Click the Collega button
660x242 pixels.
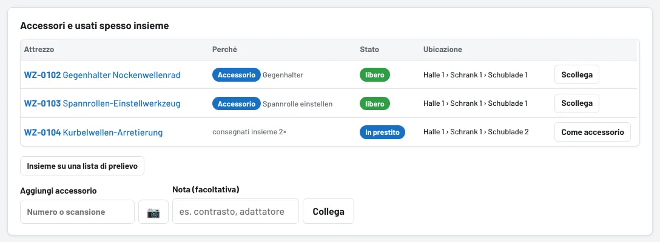(x=328, y=211)
